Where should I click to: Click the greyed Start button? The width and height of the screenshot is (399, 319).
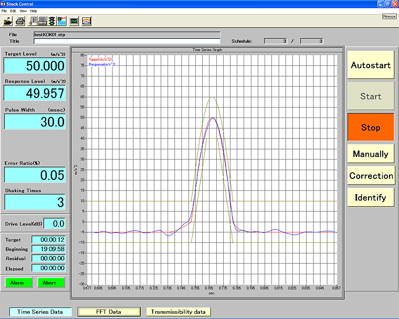[371, 96]
